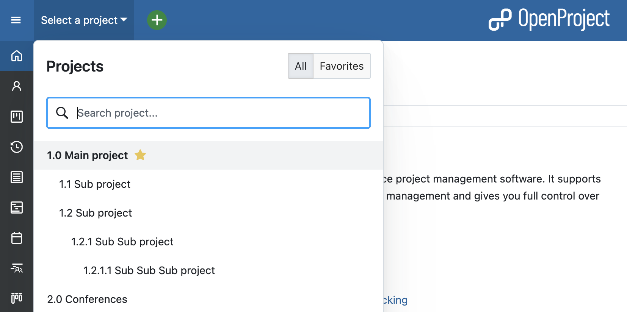Image resolution: width=627 pixels, height=312 pixels.
Task: Open the Calendar icon in sidebar
Action: click(17, 238)
